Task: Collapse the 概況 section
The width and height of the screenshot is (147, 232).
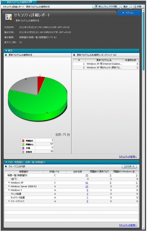Action: point(6,51)
